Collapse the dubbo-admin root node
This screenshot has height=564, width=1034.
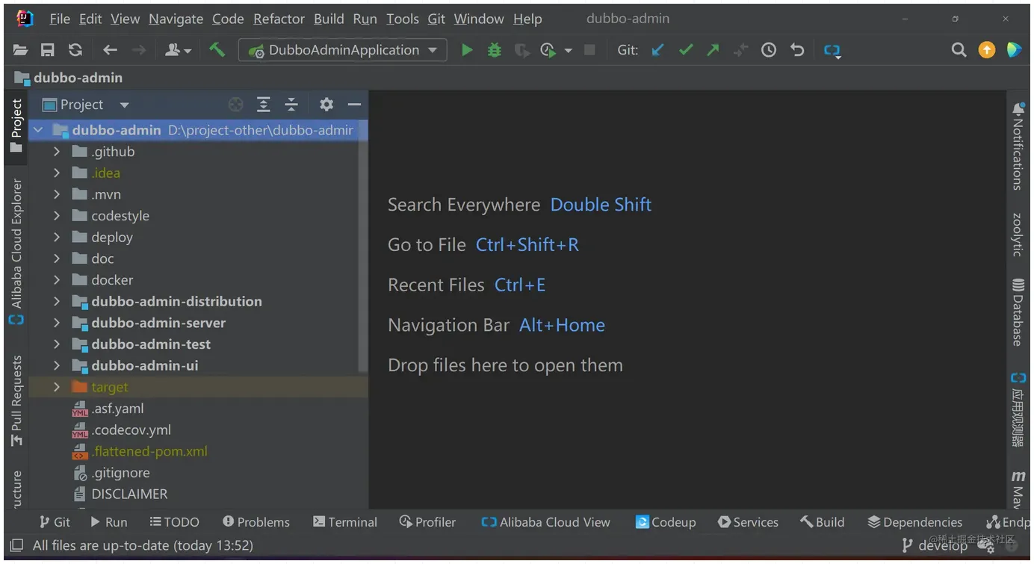(x=38, y=130)
